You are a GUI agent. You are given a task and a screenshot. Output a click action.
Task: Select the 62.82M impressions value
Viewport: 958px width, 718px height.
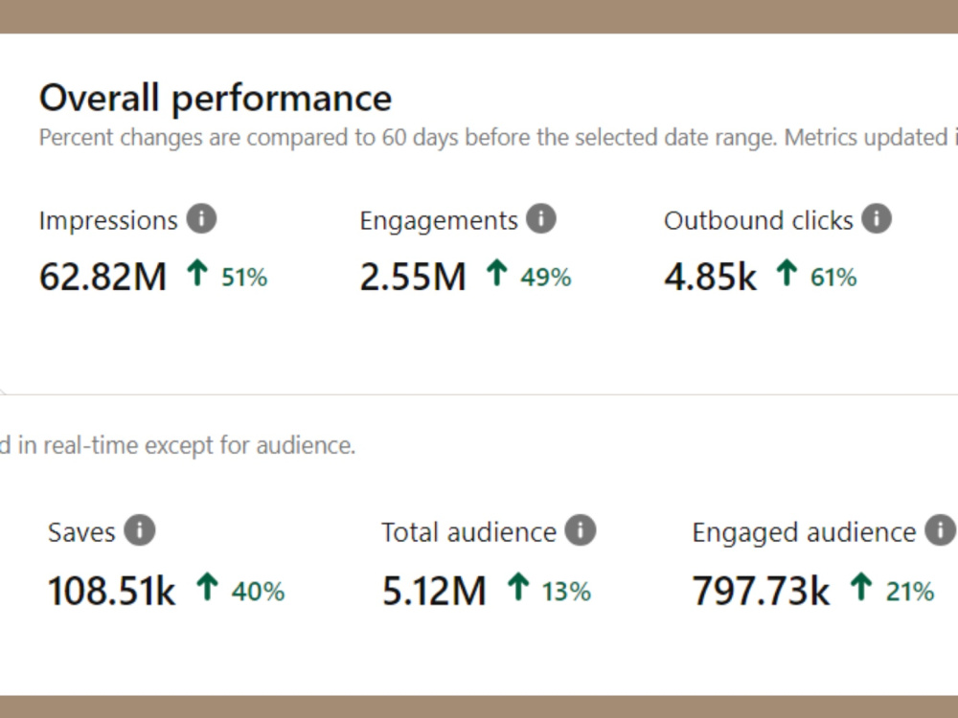click(x=103, y=277)
